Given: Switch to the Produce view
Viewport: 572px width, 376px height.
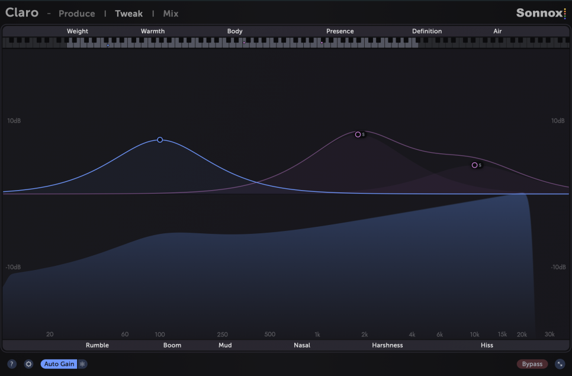Looking at the screenshot, I should coord(76,14).
